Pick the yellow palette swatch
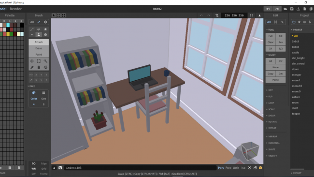The image size is (314, 177). [x=8, y=34]
